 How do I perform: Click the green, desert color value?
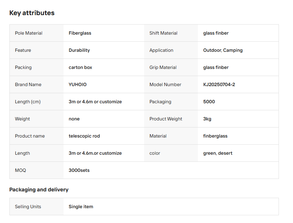click(218, 153)
